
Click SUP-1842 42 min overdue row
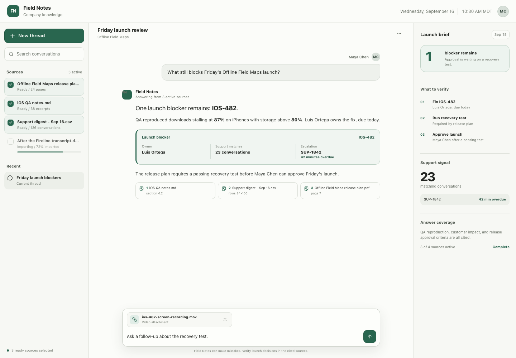[x=465, y=199]
